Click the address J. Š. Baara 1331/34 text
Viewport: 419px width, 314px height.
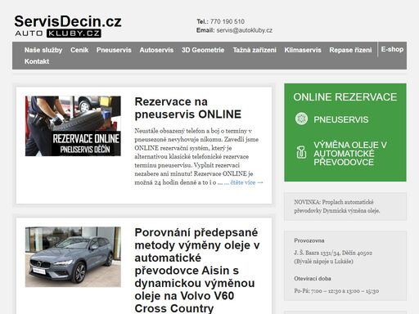coord(333,253)
